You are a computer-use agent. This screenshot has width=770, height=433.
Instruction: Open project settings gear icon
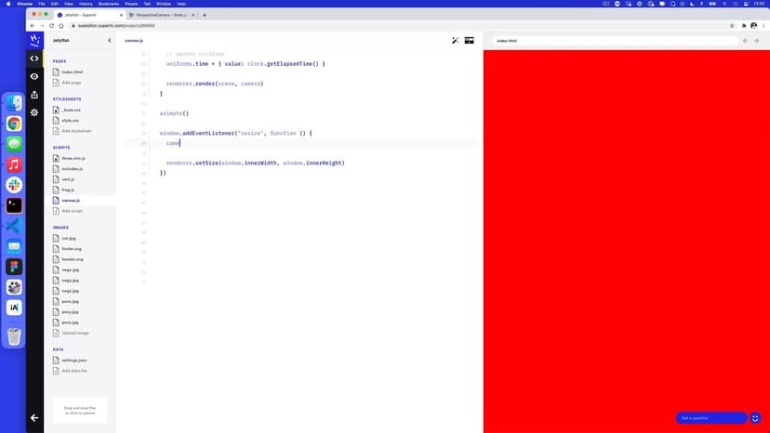(34, 112)
